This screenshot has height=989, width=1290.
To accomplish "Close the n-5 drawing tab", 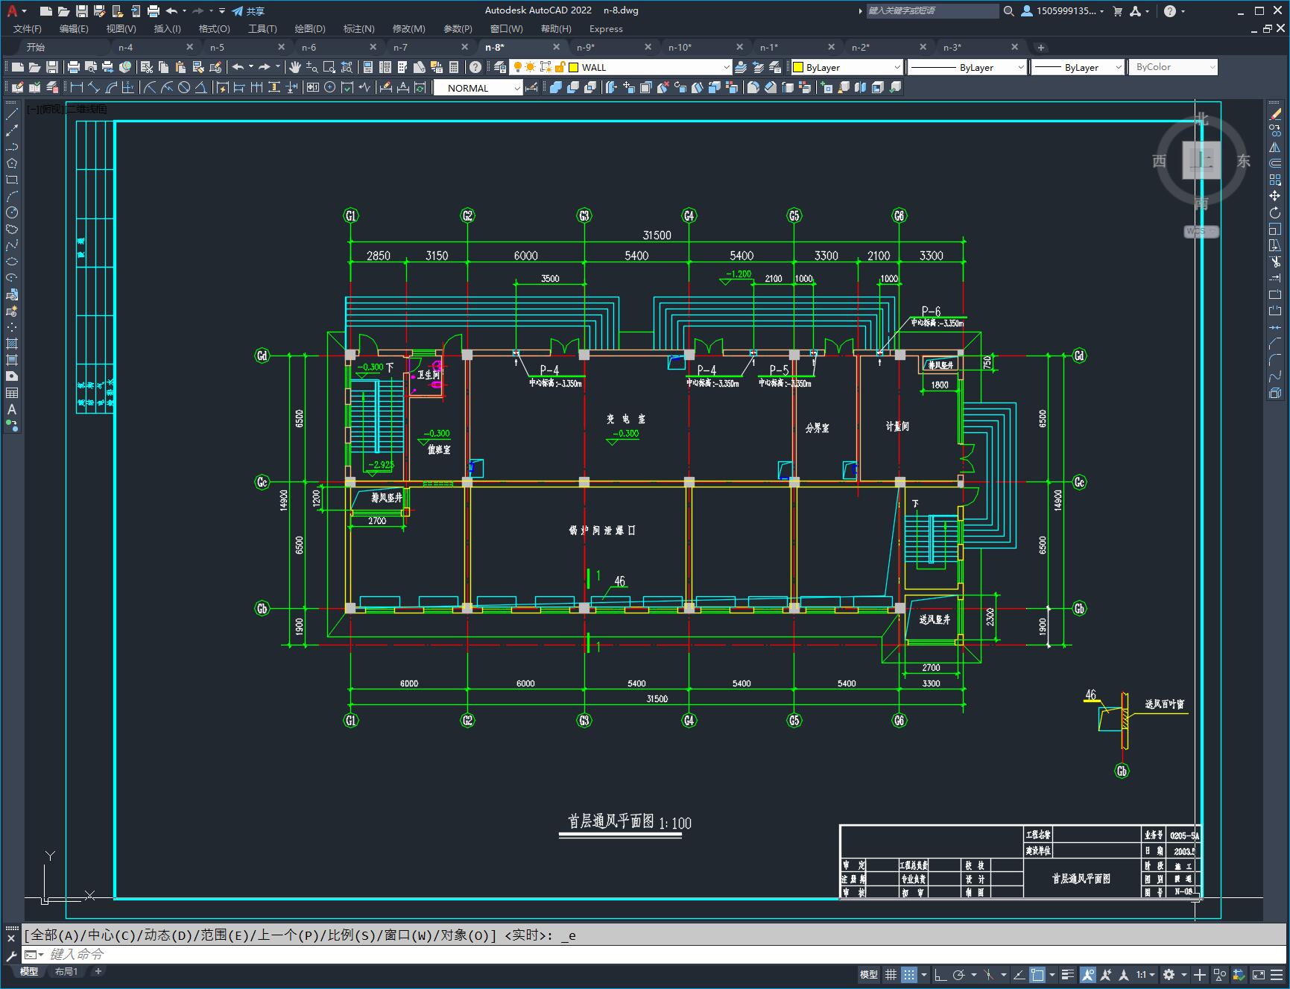I will click(x=281, y=47).
